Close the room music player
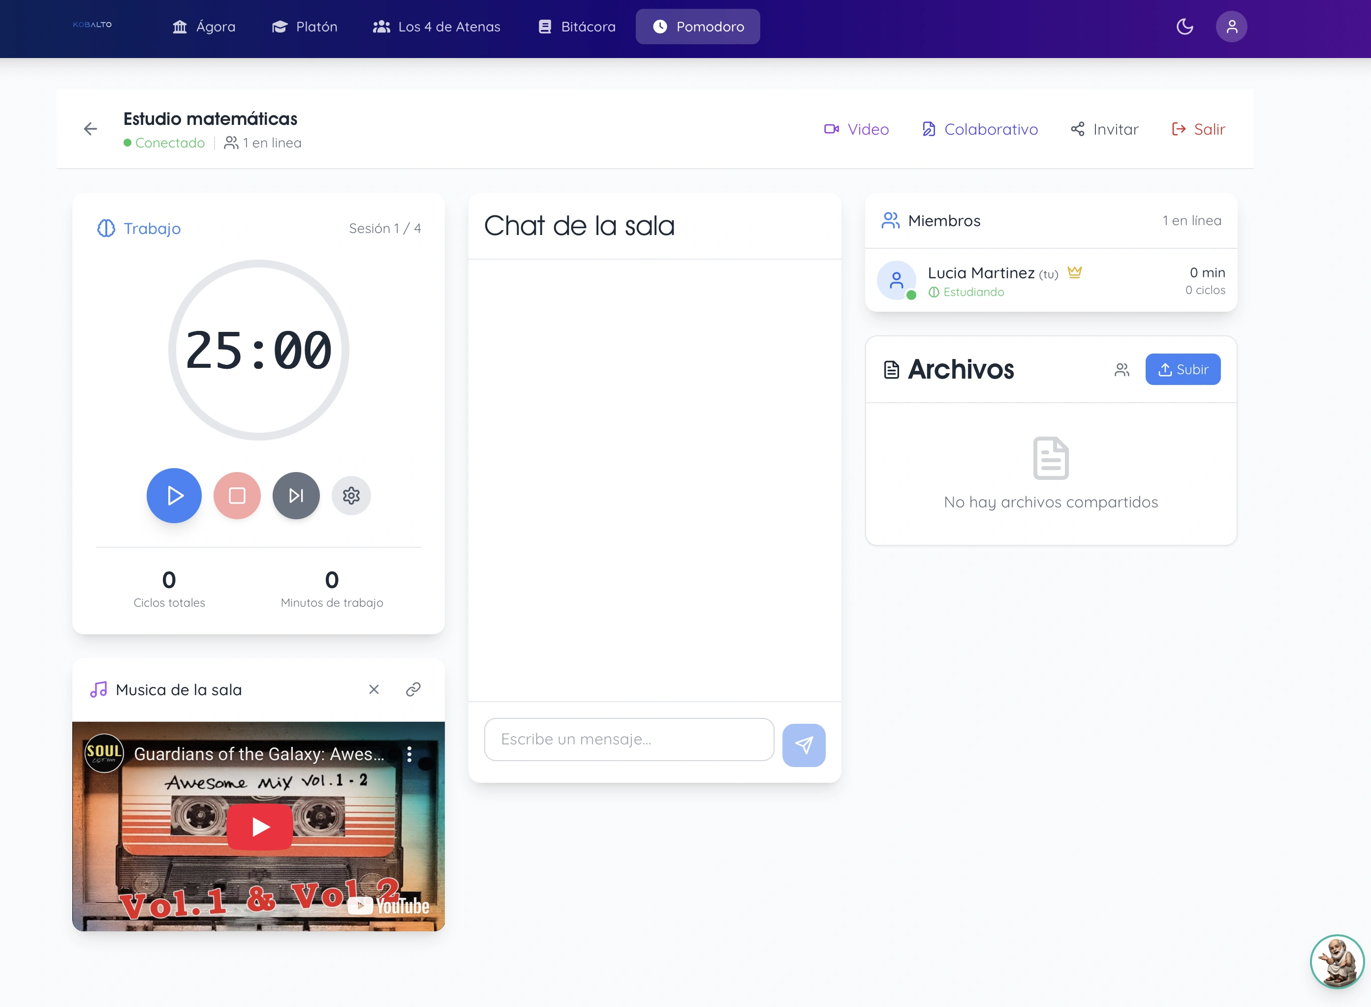This screenshot has height=1007, width=1371. pos(374,689)
